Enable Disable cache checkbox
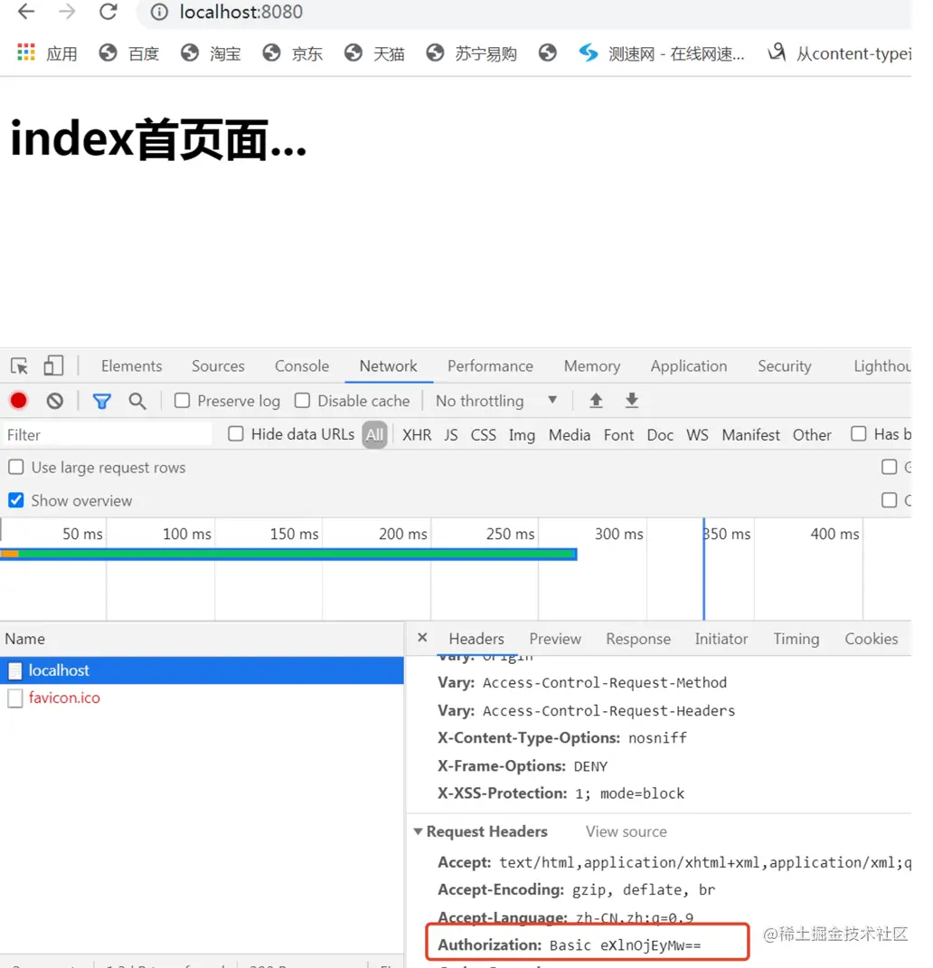 302,401
